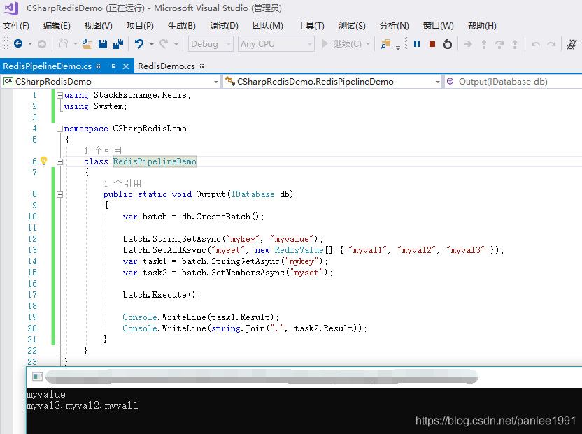This screenshot has height=434, width=582.
Task: Open the 项目(P) menu
Action: point(140,26)
